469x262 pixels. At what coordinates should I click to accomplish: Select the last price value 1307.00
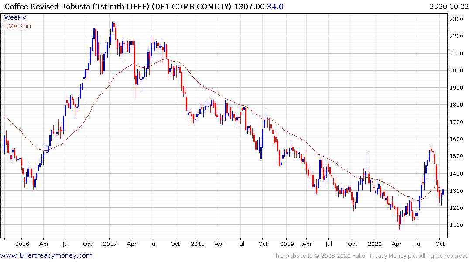(249, 7)
